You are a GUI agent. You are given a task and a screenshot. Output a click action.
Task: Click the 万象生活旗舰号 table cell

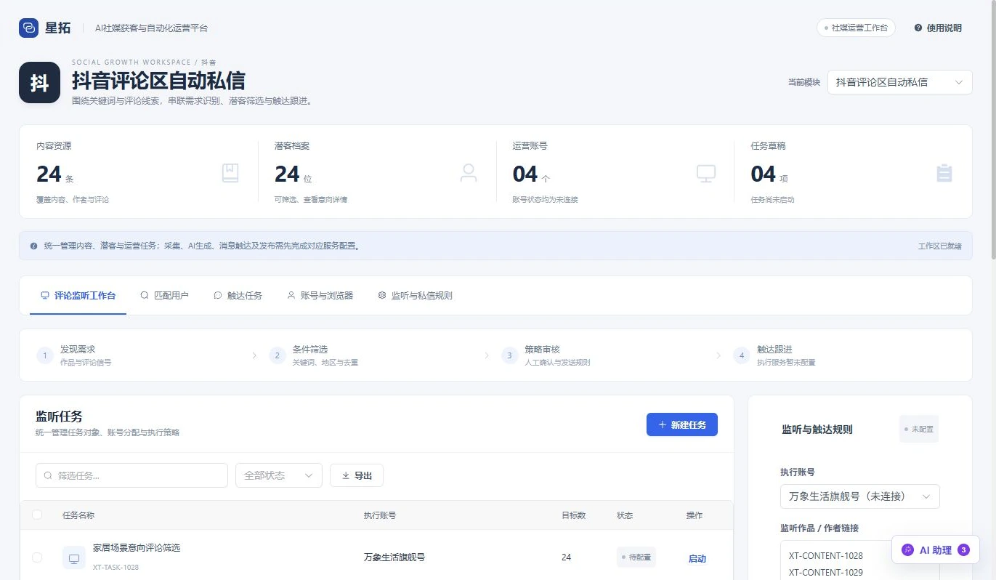coord(394,557)
